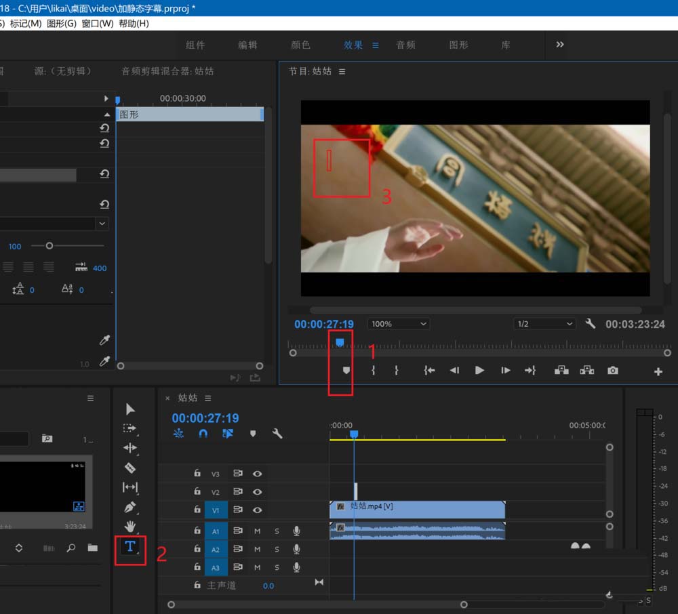Viewport: 678px width, 614px height.
Task: Select the Track Select Forward tool
Action: [x=130, y=428]
